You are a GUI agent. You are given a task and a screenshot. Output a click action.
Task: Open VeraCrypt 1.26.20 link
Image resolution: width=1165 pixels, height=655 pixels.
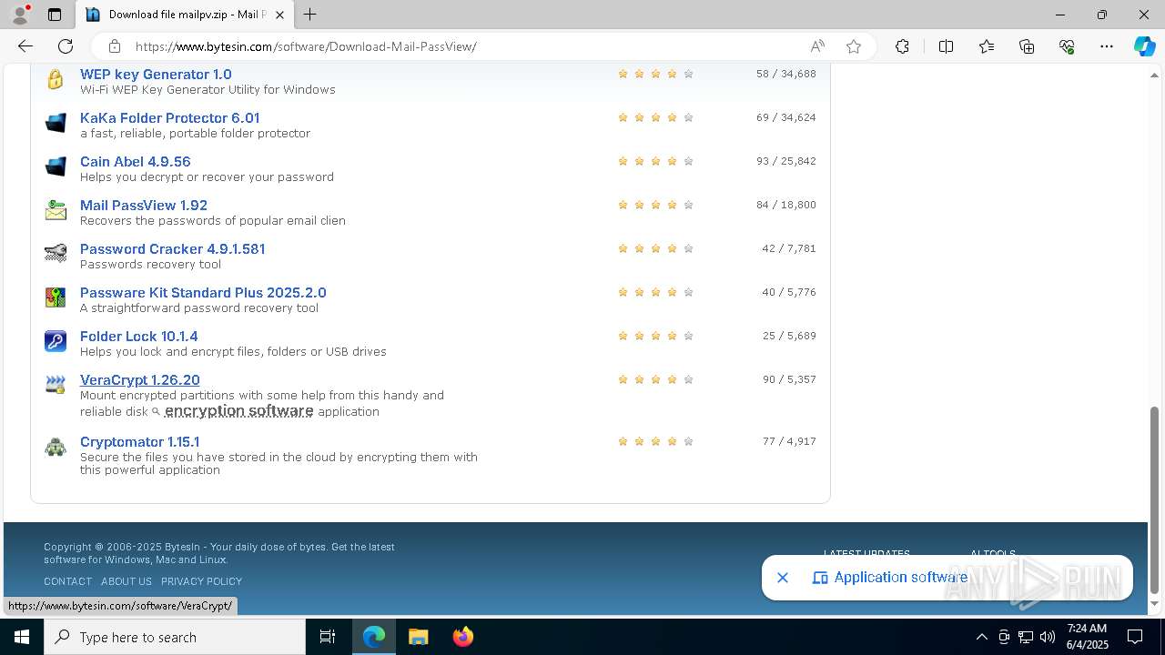pyautogui.click(x=139, y=380)
